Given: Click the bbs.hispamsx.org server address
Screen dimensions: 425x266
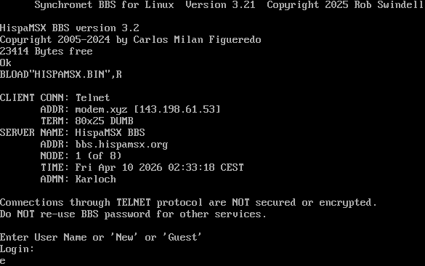Looking at the screenshot, I should (121, 144).
